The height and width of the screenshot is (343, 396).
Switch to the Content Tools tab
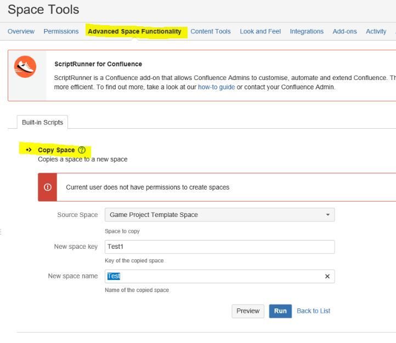point(211,31)
